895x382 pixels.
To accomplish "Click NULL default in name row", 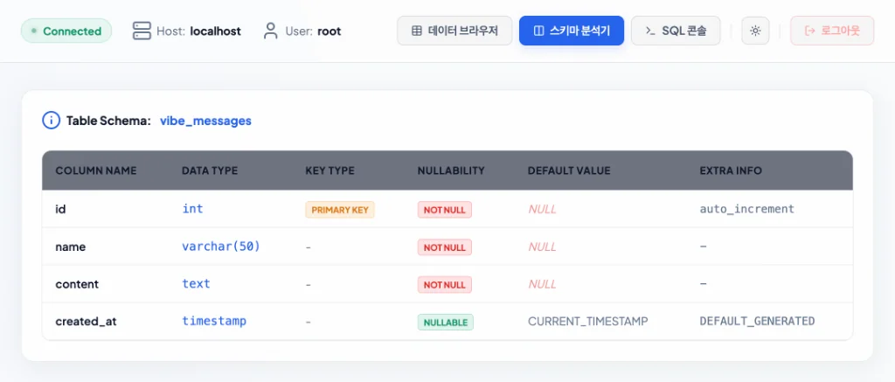I will tap(542, 247).
